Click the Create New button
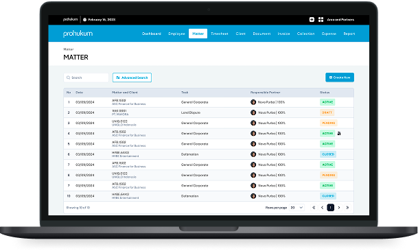 point(340,77)
